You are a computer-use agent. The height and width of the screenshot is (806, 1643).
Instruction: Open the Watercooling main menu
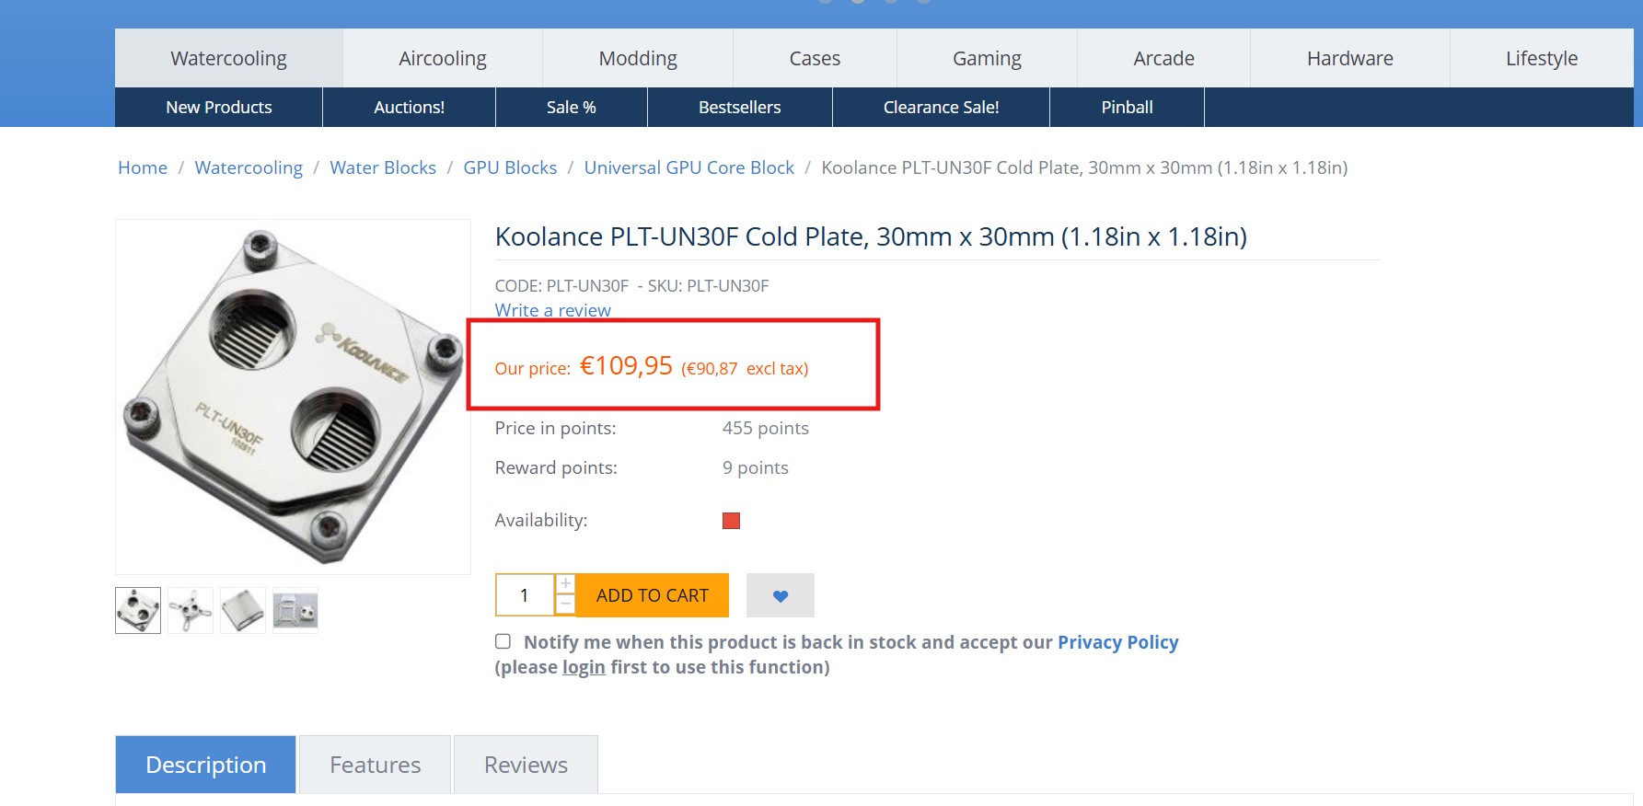tap(228, 58)
